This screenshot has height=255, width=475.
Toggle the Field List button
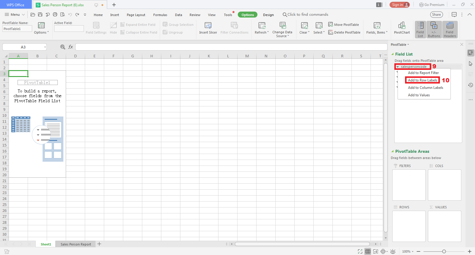[x=420, y=29]
